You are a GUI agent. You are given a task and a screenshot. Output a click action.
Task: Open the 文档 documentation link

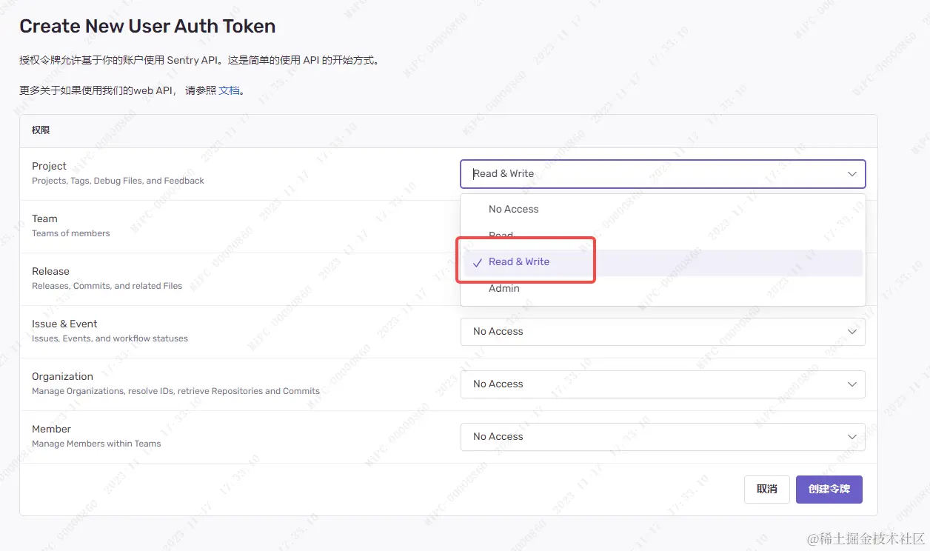point(230,90)
